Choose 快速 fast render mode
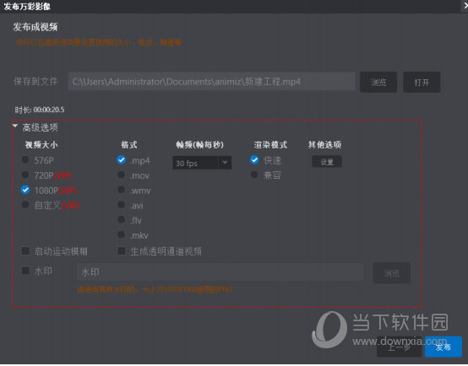This screenshot has width=468, height=366. coord(254,160)
